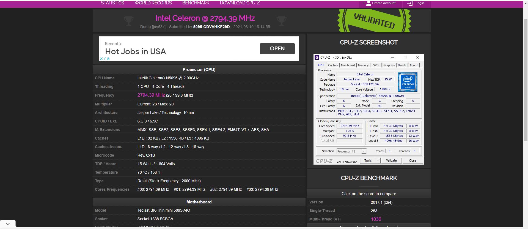The image size is (528, 229).
Task: Expand the Processor #1 selection dropdown
Action: (x=364, y=151)
